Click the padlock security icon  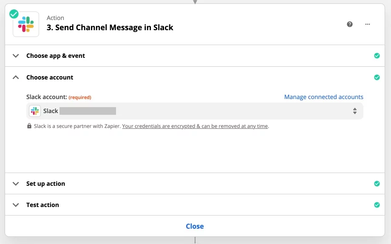pos(29,126)
